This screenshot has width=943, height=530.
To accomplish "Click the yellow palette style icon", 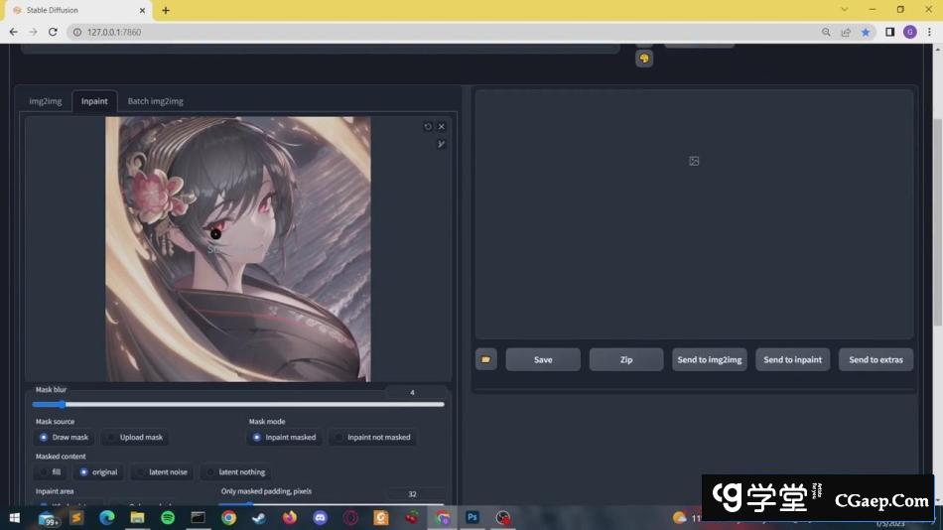I will tap(644, 59).
